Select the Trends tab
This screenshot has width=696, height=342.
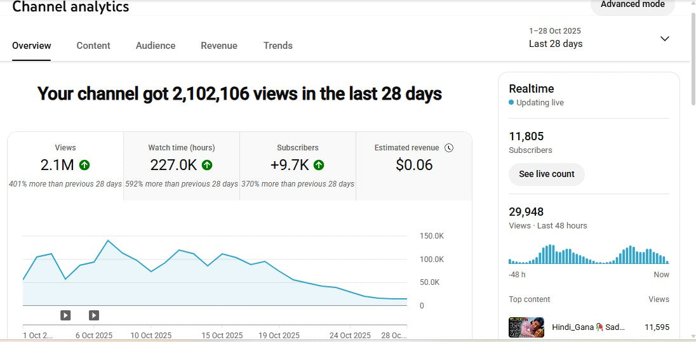pos(278,46)
